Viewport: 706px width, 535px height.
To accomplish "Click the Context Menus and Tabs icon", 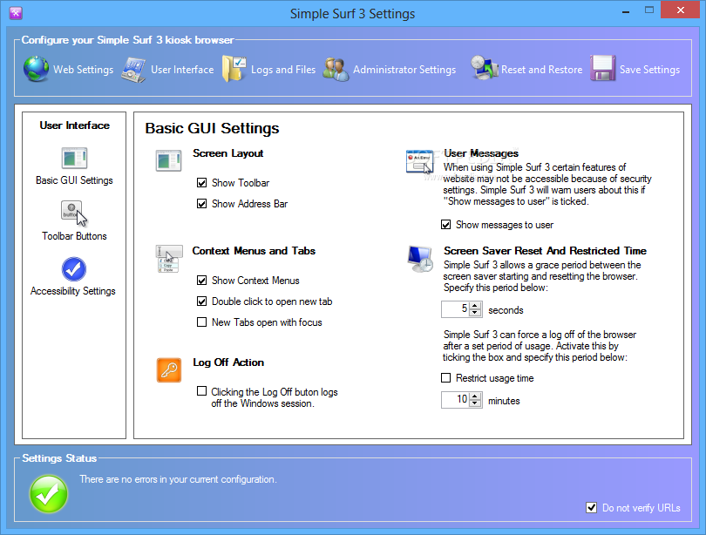I will tap(169, 258).
